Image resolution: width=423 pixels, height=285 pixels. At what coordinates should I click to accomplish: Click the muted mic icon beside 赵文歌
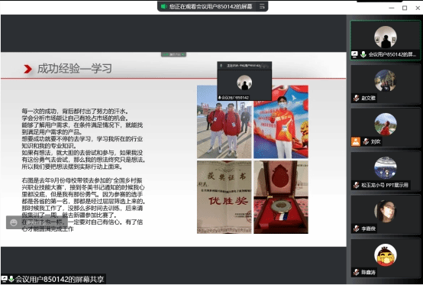point(356,98)
